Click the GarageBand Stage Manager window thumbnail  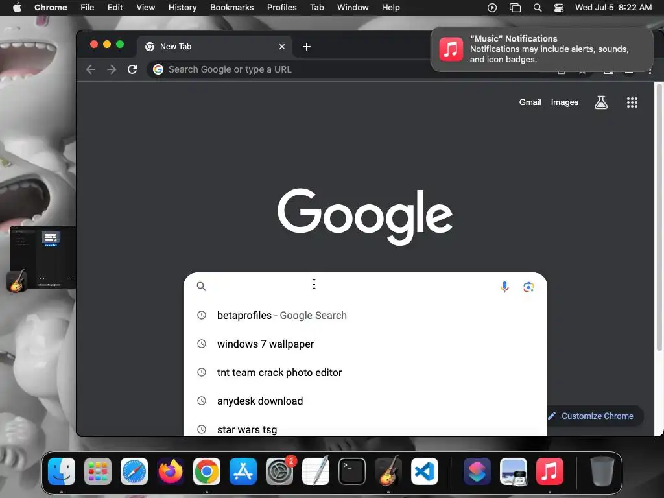(x=43, y=257)
